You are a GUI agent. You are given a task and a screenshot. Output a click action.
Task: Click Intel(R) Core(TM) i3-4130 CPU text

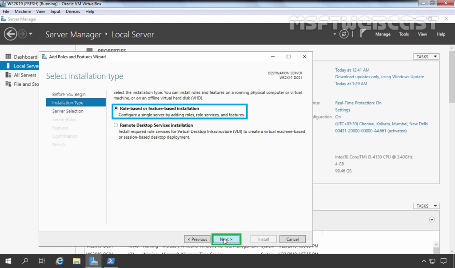coord(374,157)
